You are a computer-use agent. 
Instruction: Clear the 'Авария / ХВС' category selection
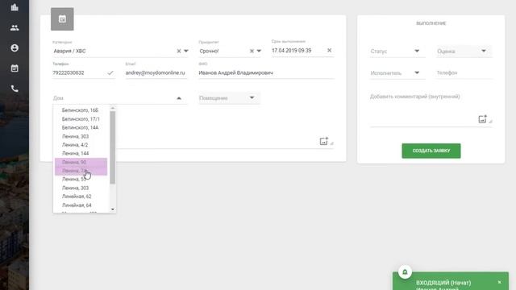[x=179, y=51]
